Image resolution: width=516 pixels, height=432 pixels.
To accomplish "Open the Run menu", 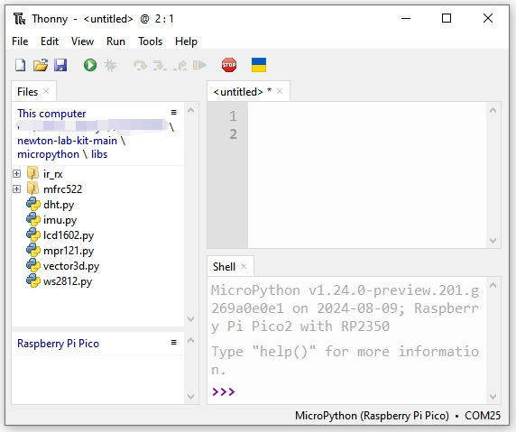I will click(115, 41).
